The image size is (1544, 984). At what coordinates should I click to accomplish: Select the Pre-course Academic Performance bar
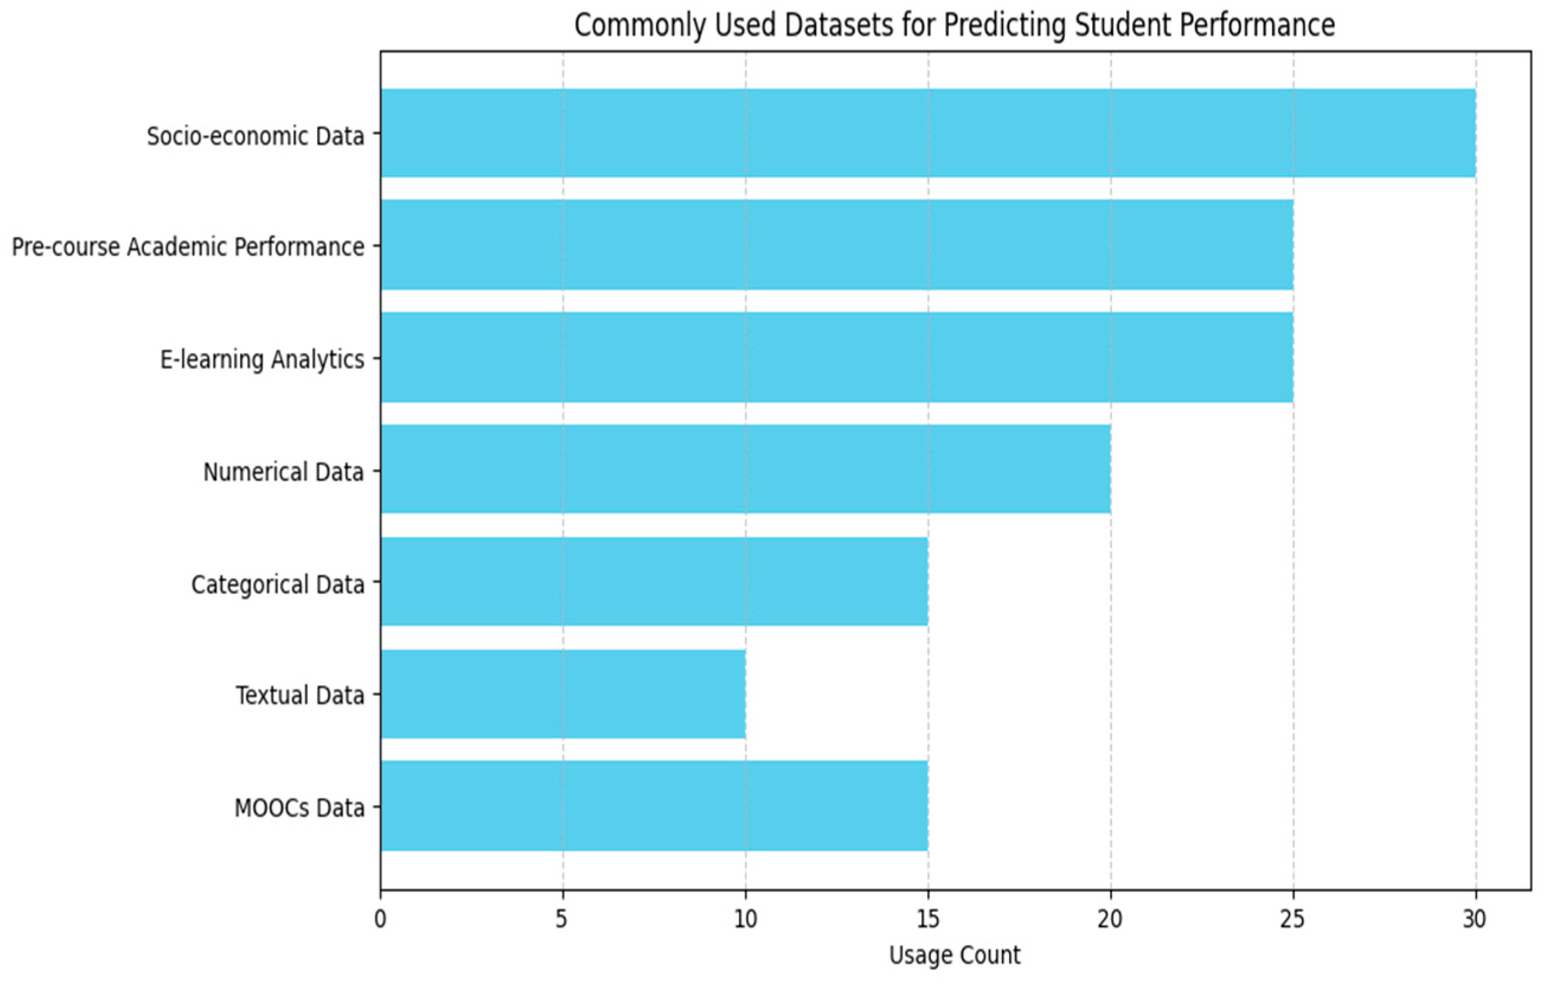(x=837, y=245)
